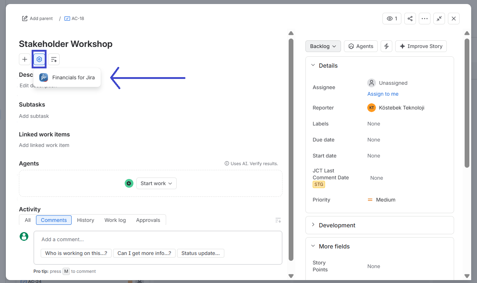The width and height of the screenshot is (477, 283).
Task: Open the Start work dropdown
Action: click(x=156, y=183)
